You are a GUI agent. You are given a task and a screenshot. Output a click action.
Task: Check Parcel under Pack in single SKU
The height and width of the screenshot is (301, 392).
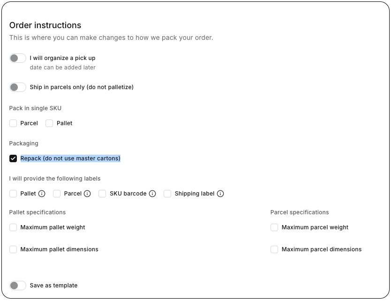click(x=13, y=123)
